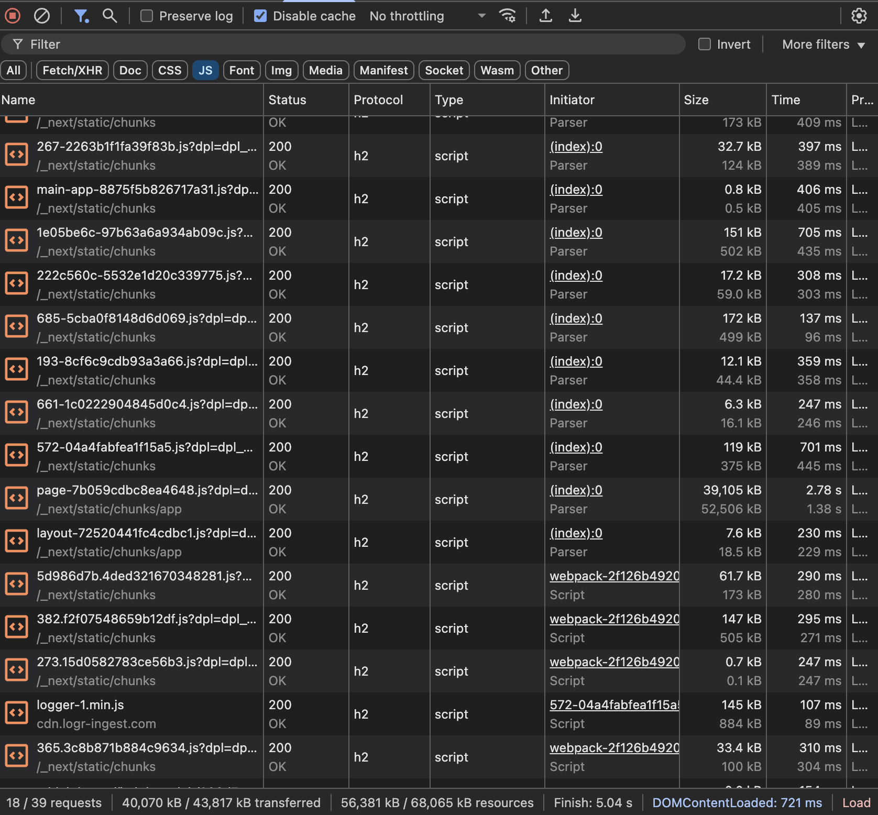Toggle the JS request filter
This screenshot has width=878, height=815.
pyautogui.click(x=205, y=70)
